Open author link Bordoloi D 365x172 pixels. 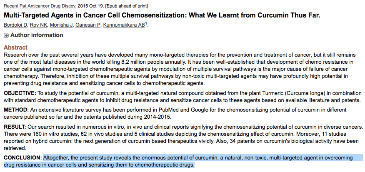pyautogui.click(x=15, y=25)
